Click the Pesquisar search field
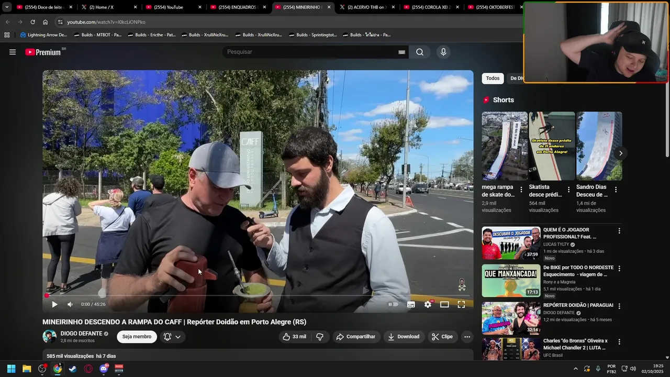670x377 pixels. pyautogui.click(x=311, y=52)
